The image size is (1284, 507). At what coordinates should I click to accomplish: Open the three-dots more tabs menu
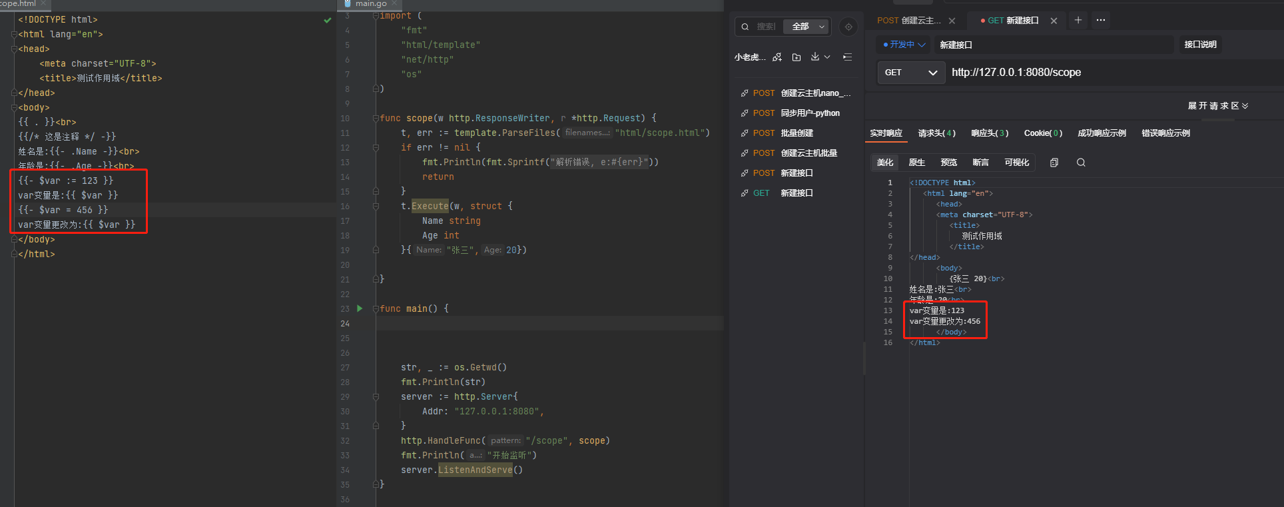tap(1101, 20)
